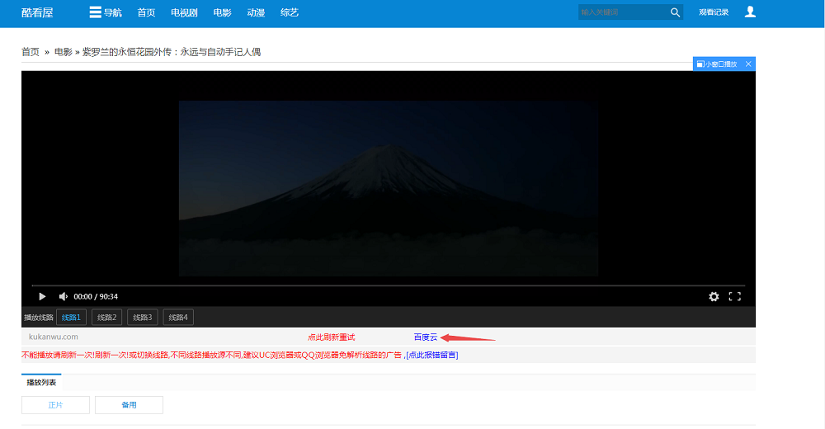825x429 pixels.
Task: Open 观看记录 watch history
Action: (714, 12)
